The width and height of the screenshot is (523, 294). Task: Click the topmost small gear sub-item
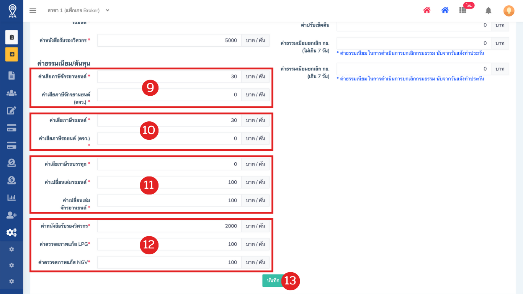[11, 249]
